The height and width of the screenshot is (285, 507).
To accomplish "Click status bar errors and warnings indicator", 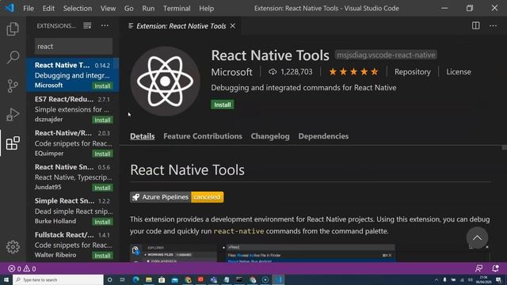I will click(x=22, y=268).
